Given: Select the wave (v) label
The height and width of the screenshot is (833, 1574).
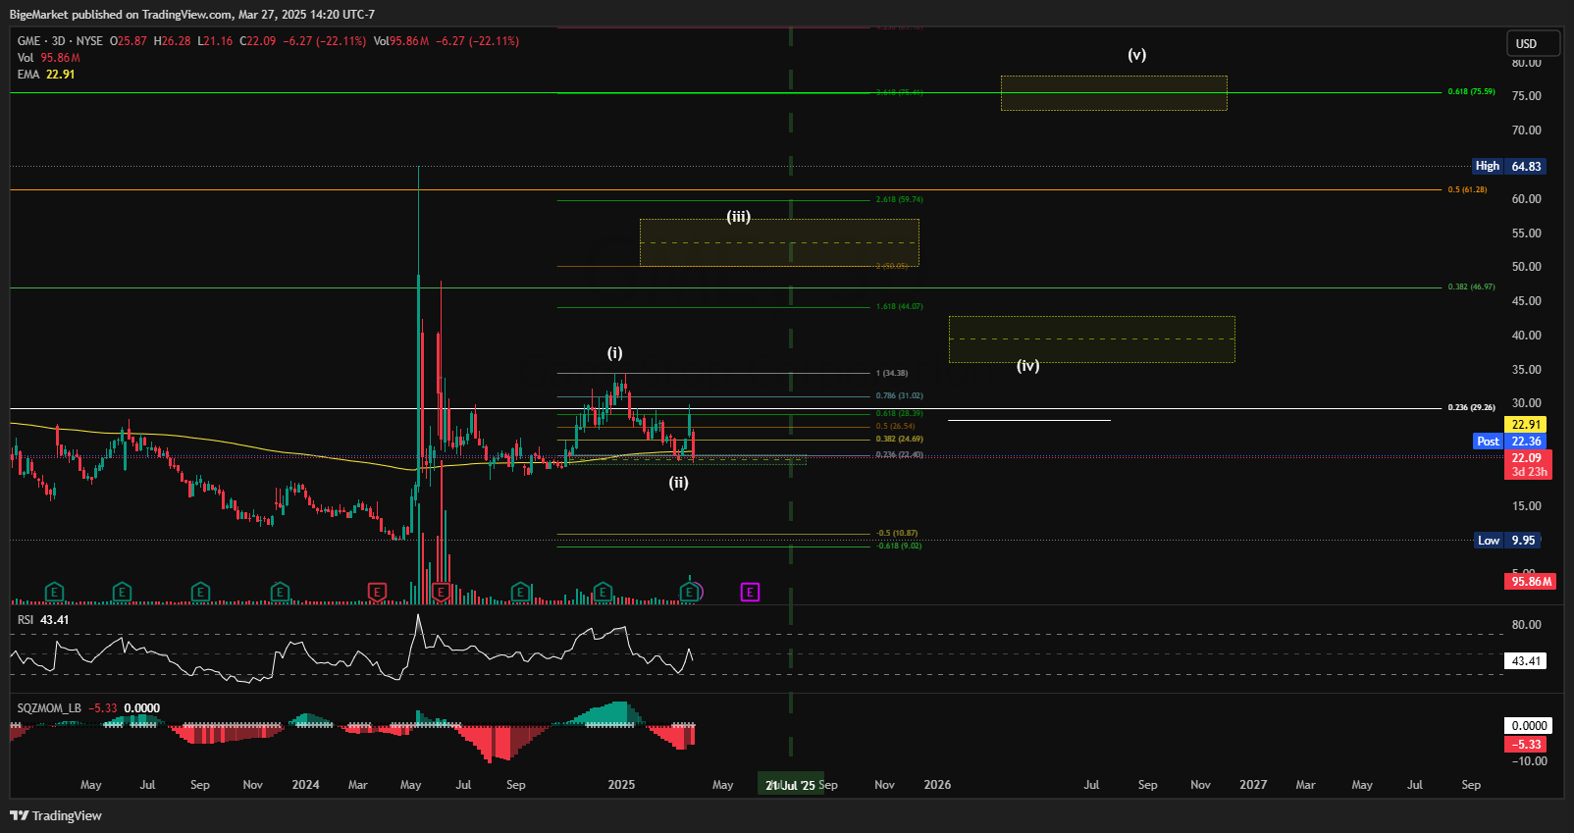Looking at the screenshot, I should point(1136,55).
